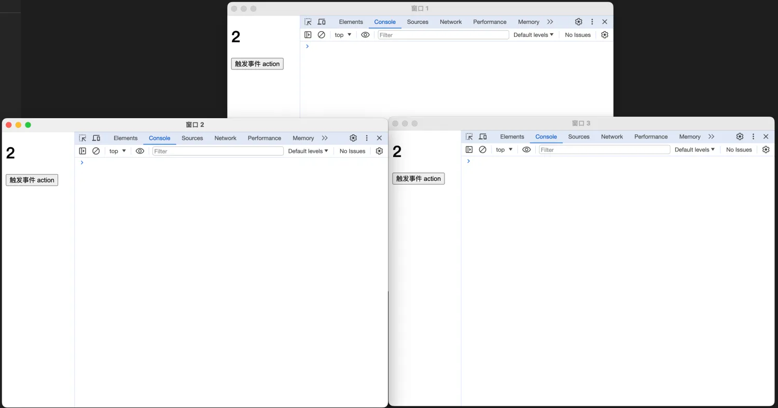Focus the console Filter field in 窗口 3

604,149
